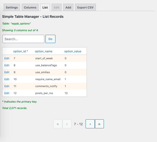The image size is (157, 142).
Task: Click the posts_per_rss name cell
Action: (x=44, y=93)
